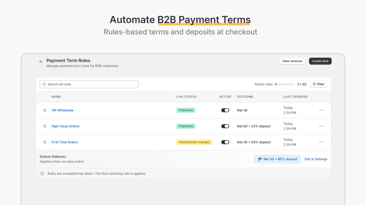The height and width of the screenshot is (205, 366).
Task: Click the Published badge for VIP Wholesale
Action: click(186, 110)
